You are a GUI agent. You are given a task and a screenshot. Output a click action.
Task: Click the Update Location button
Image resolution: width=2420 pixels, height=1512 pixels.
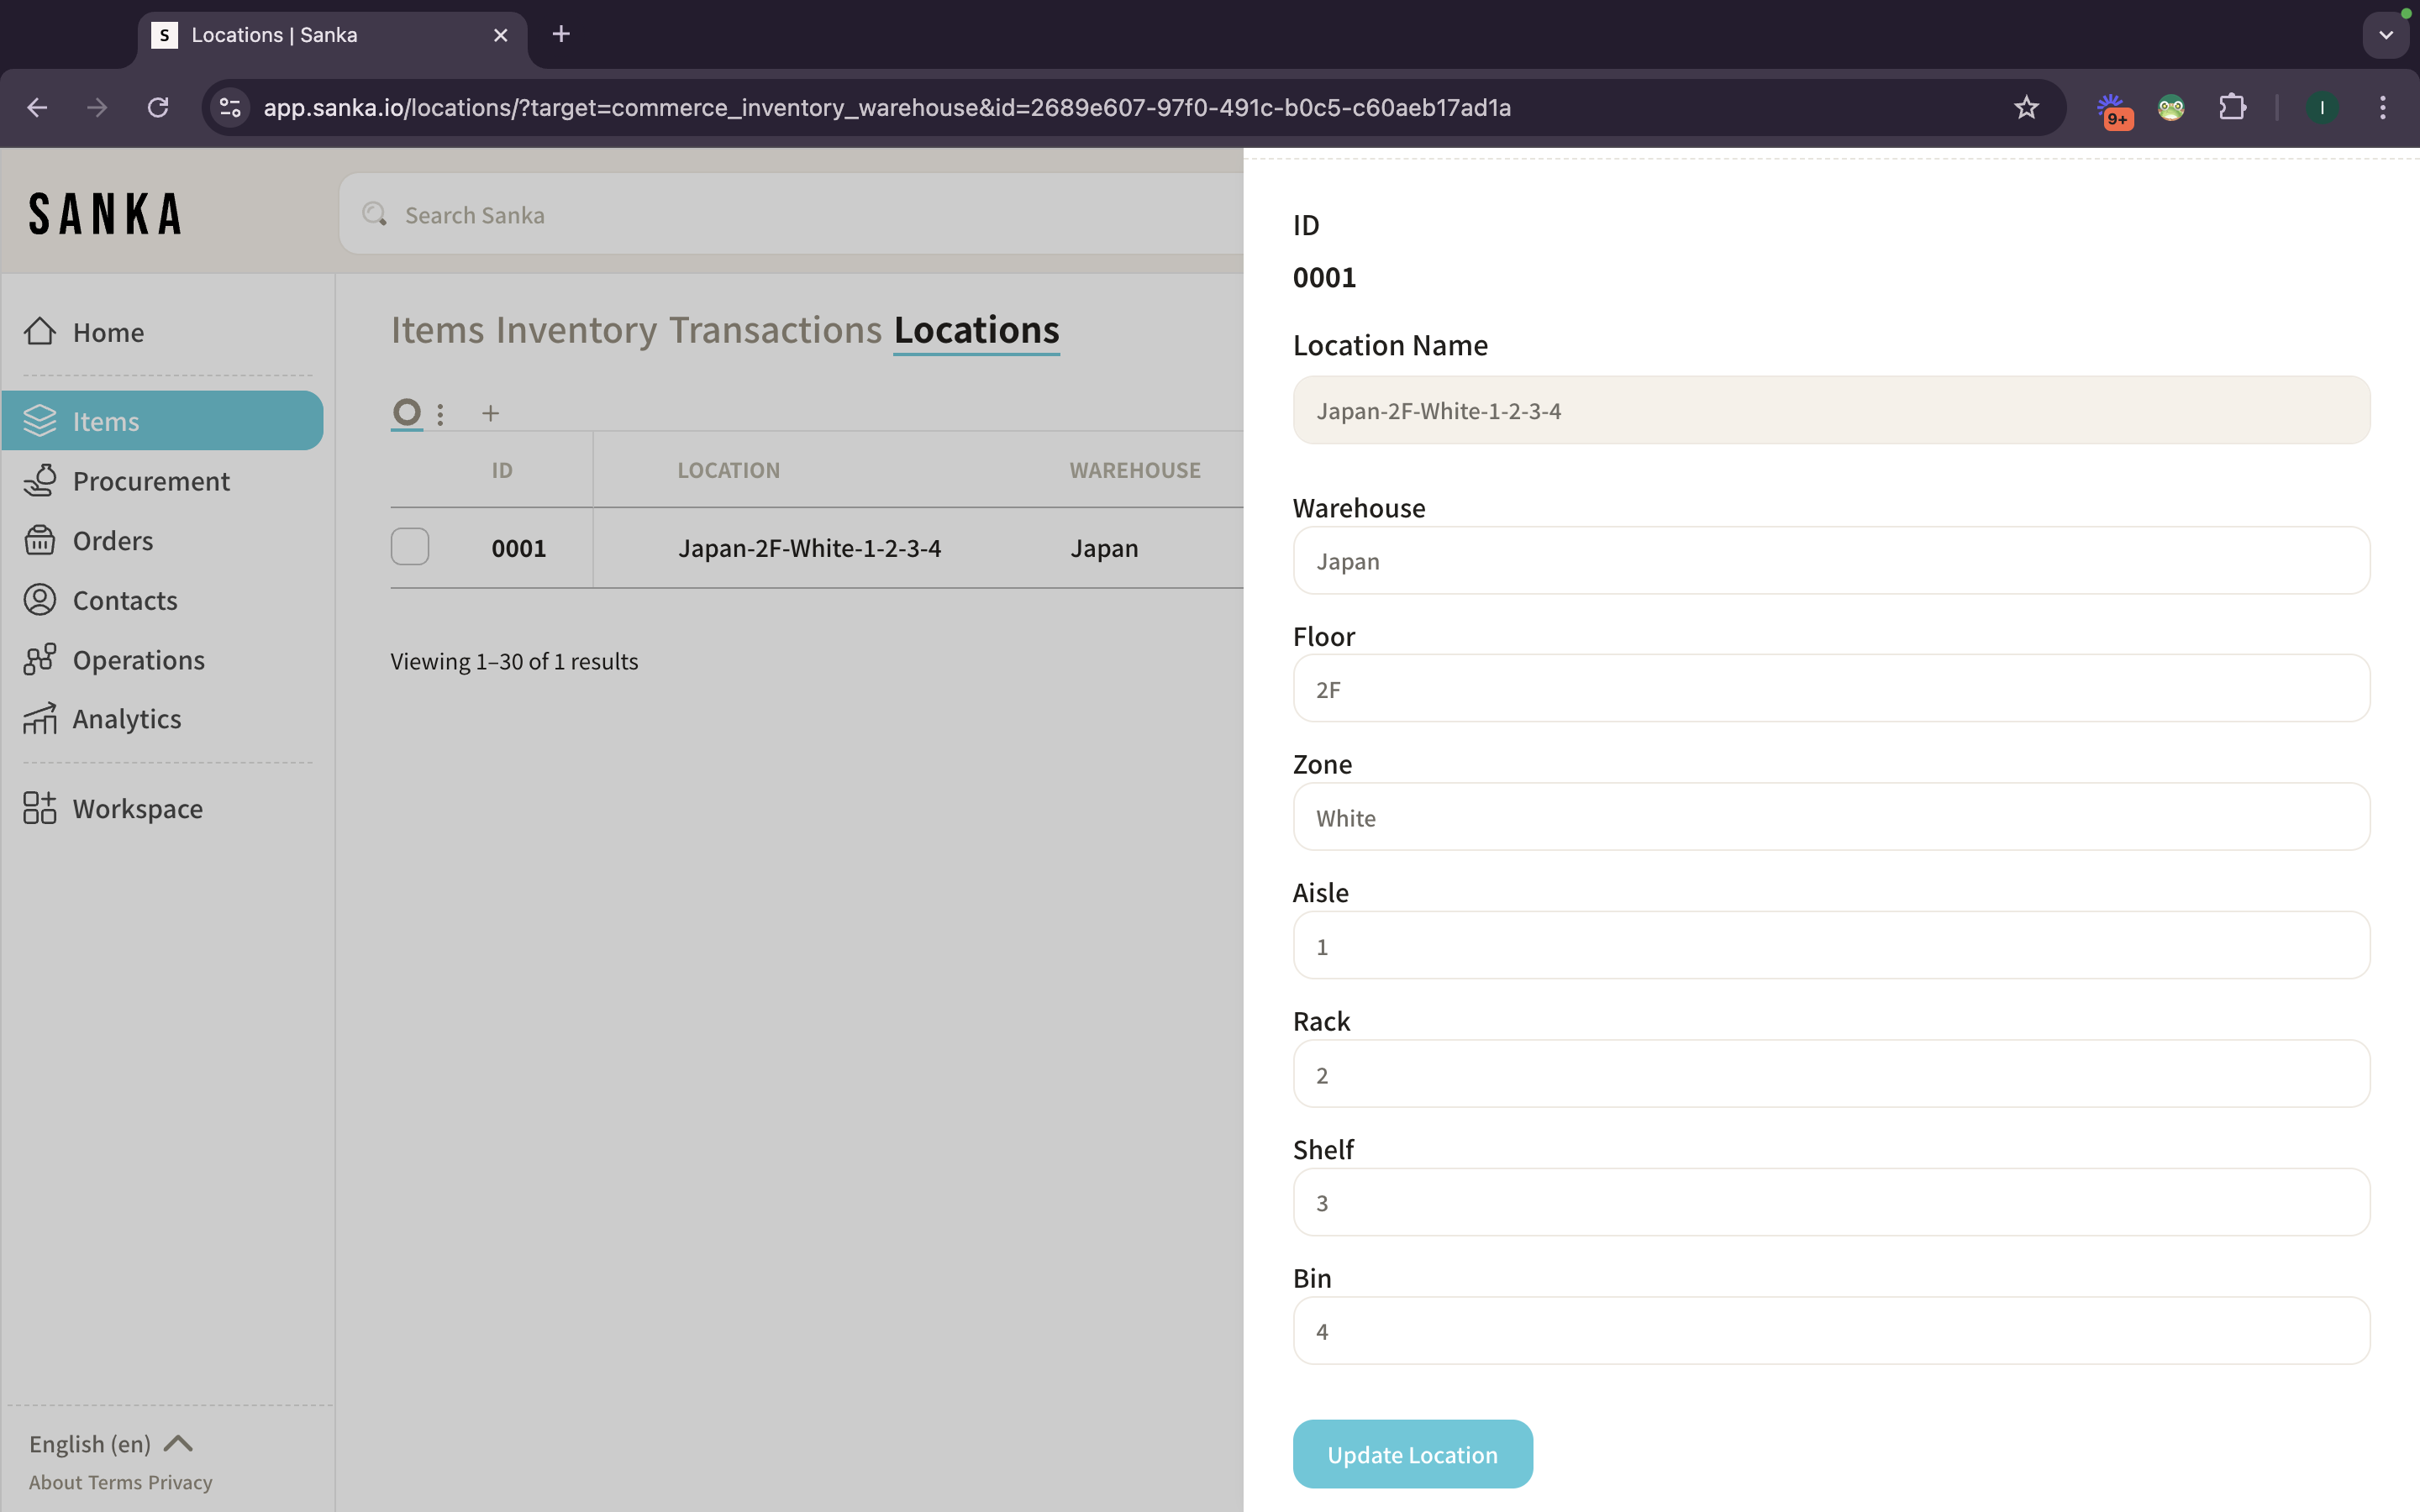tap(1412, 1454)
